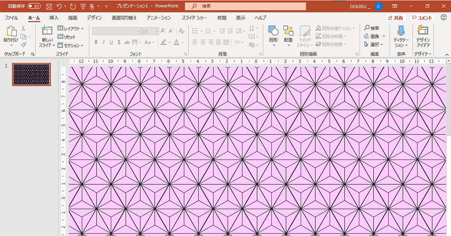Click the touch/mouse mode hand icon
This screenshot has width=451, height=236.
[92, 6]
